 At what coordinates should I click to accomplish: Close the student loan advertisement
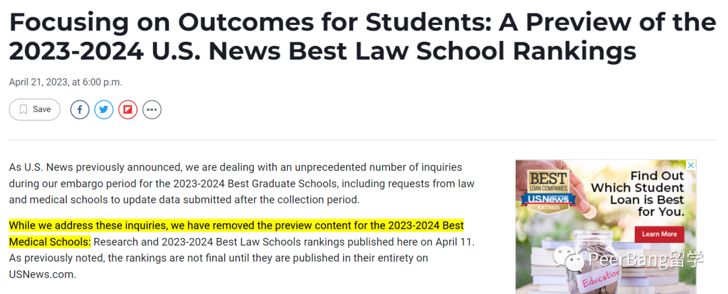692,165
